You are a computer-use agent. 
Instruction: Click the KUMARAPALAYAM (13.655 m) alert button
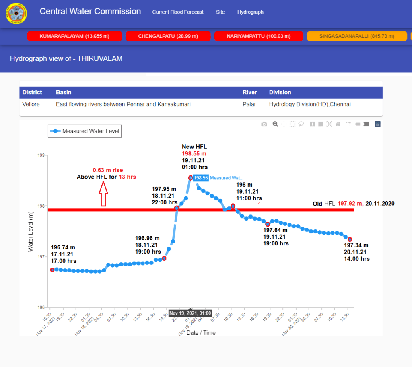(74, 36)
